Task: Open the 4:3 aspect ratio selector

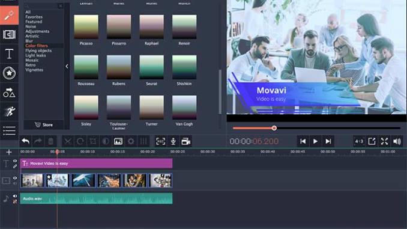Action: point(359,141)
